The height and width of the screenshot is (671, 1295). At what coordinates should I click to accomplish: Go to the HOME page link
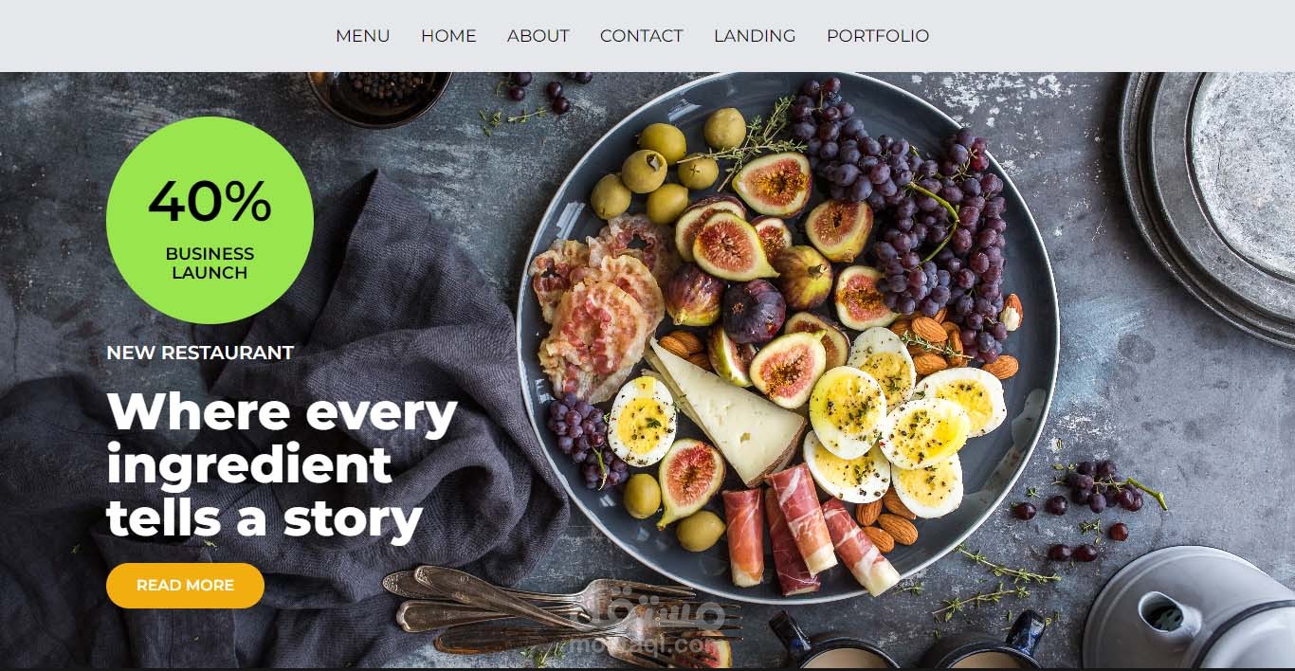[448, 36]
